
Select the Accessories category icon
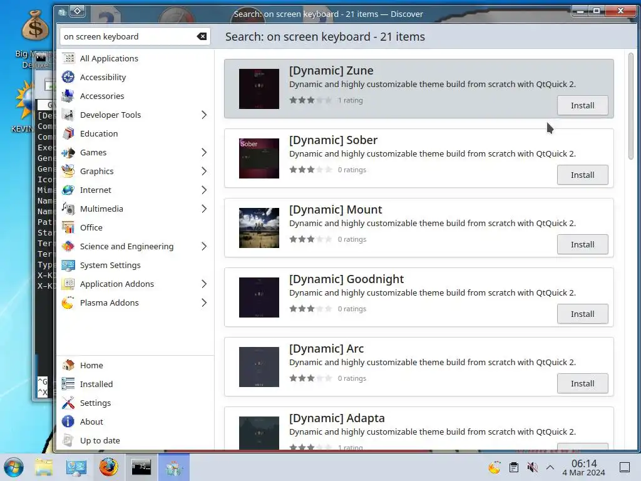click(x=68, y=96)
